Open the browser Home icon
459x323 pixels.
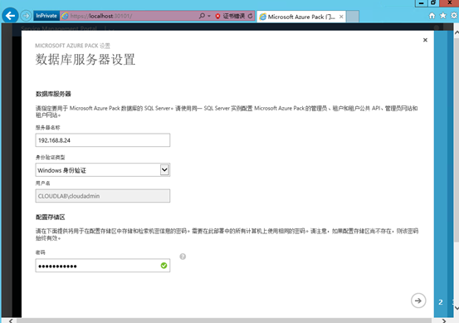pyautogui.click(x=432, y=16)
